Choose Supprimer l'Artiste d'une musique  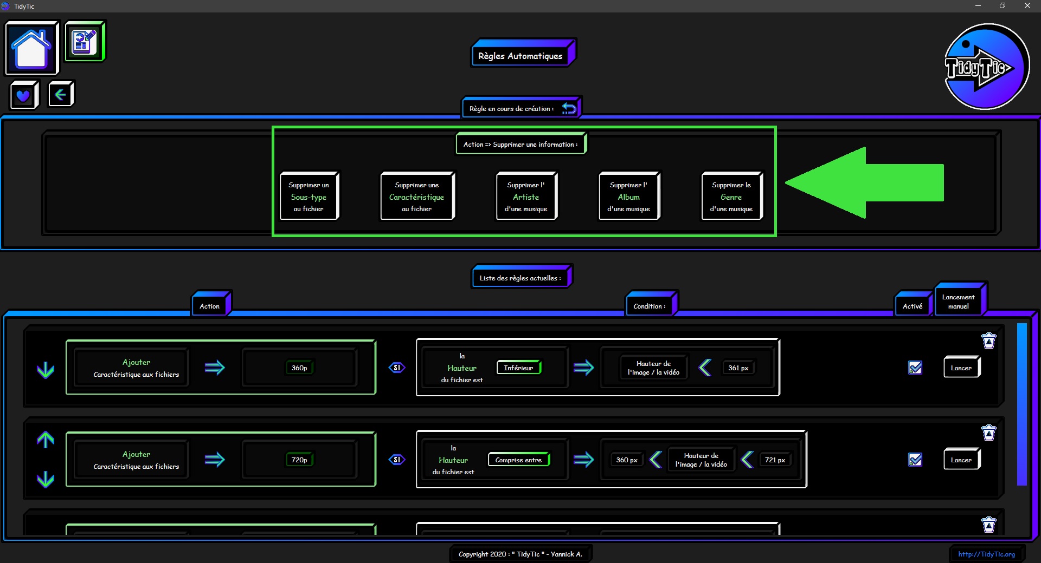(x=526, y=197)
